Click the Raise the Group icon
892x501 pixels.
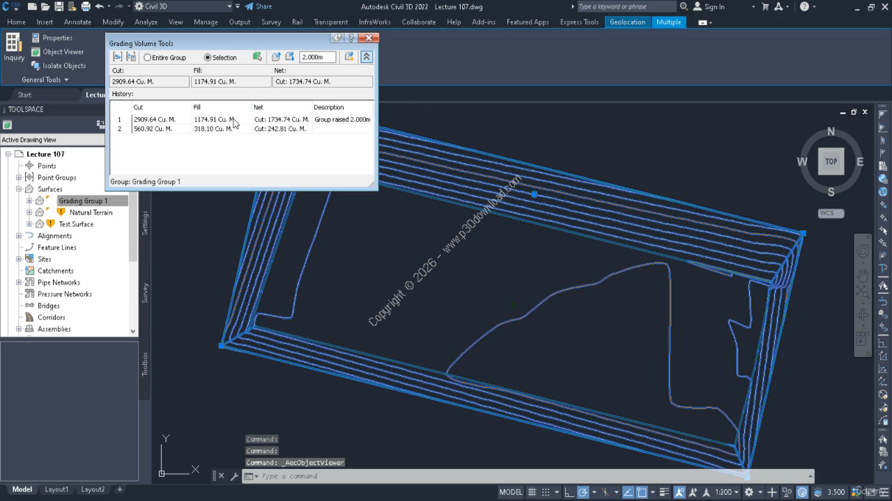(x=276, y=57)
